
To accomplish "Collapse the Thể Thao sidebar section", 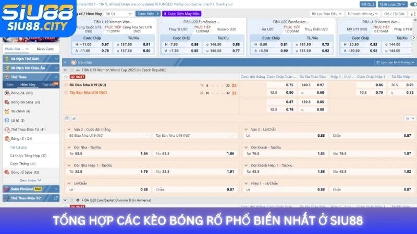I will point(56,77).
